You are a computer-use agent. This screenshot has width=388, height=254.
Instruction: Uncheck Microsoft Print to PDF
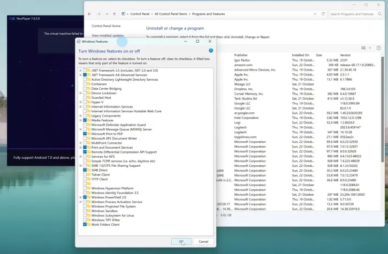tap(85, 134)
